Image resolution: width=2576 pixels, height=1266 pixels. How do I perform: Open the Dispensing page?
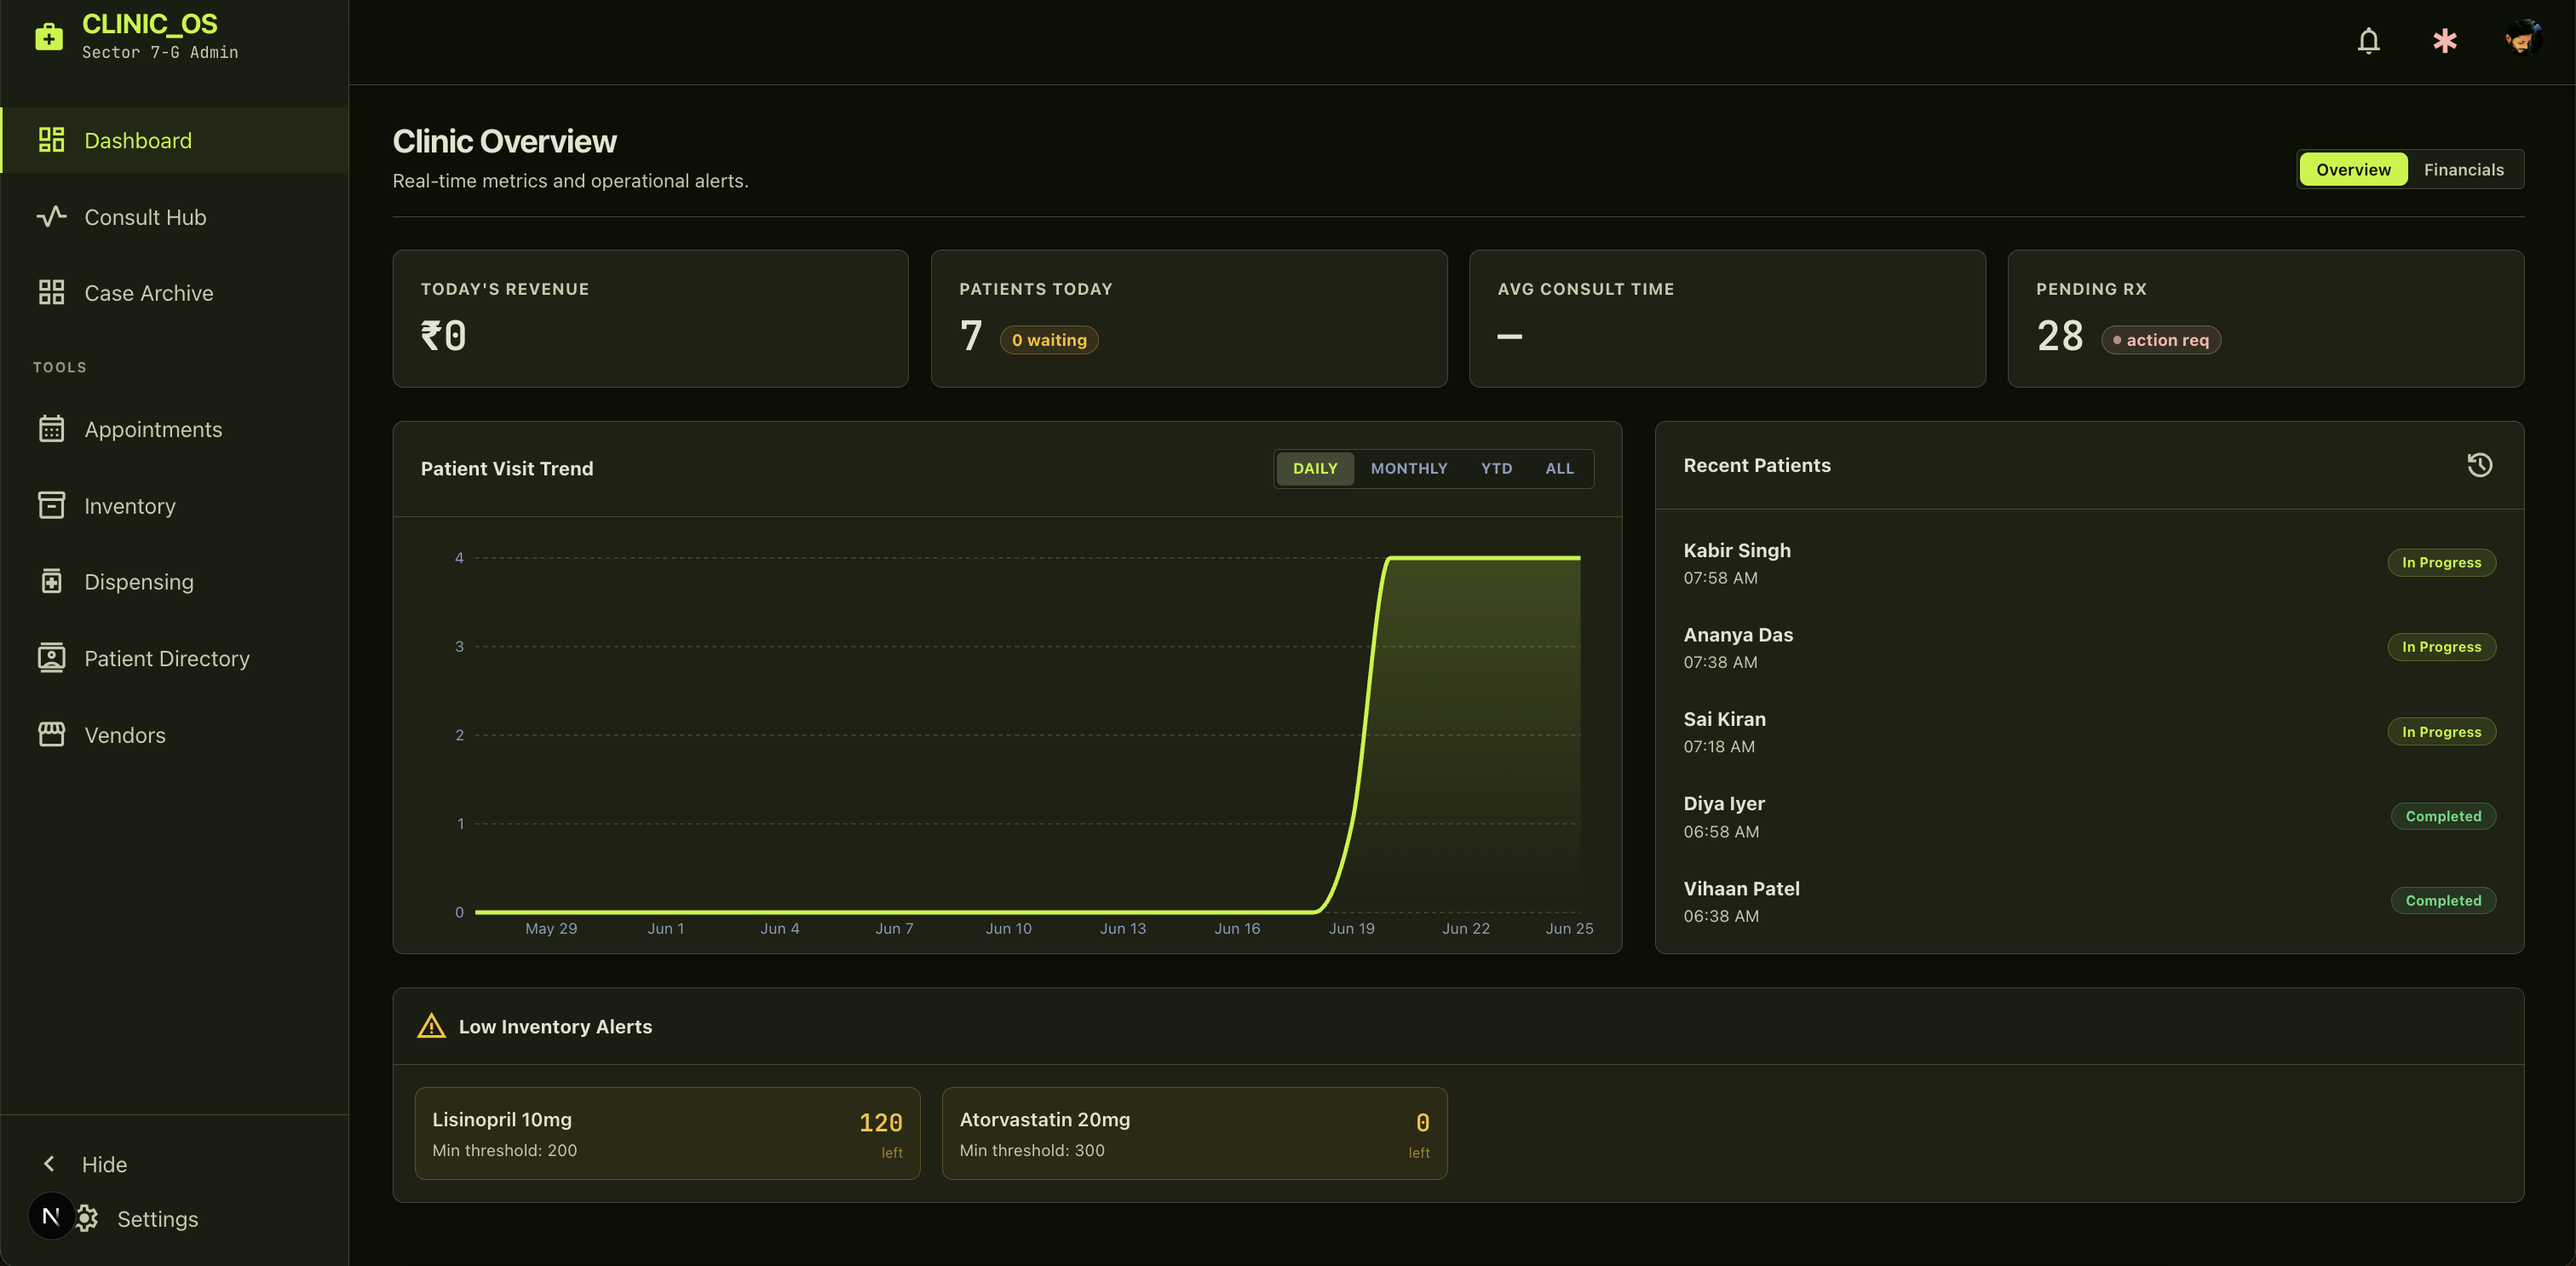pyautogui.click(x=175, y=581)
